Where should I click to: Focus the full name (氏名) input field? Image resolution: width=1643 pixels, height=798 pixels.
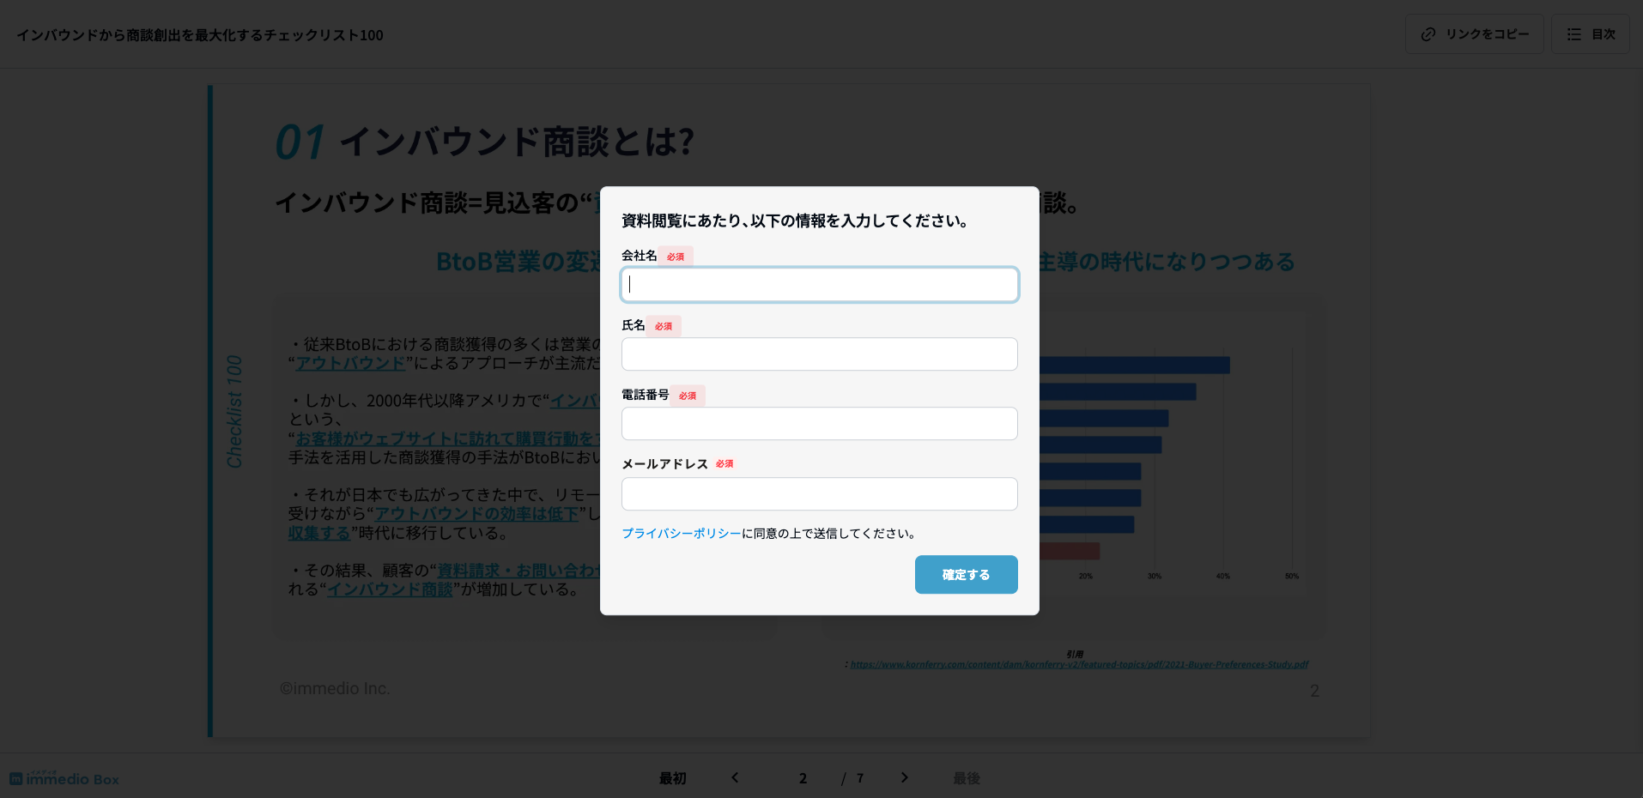click(819, 354)
